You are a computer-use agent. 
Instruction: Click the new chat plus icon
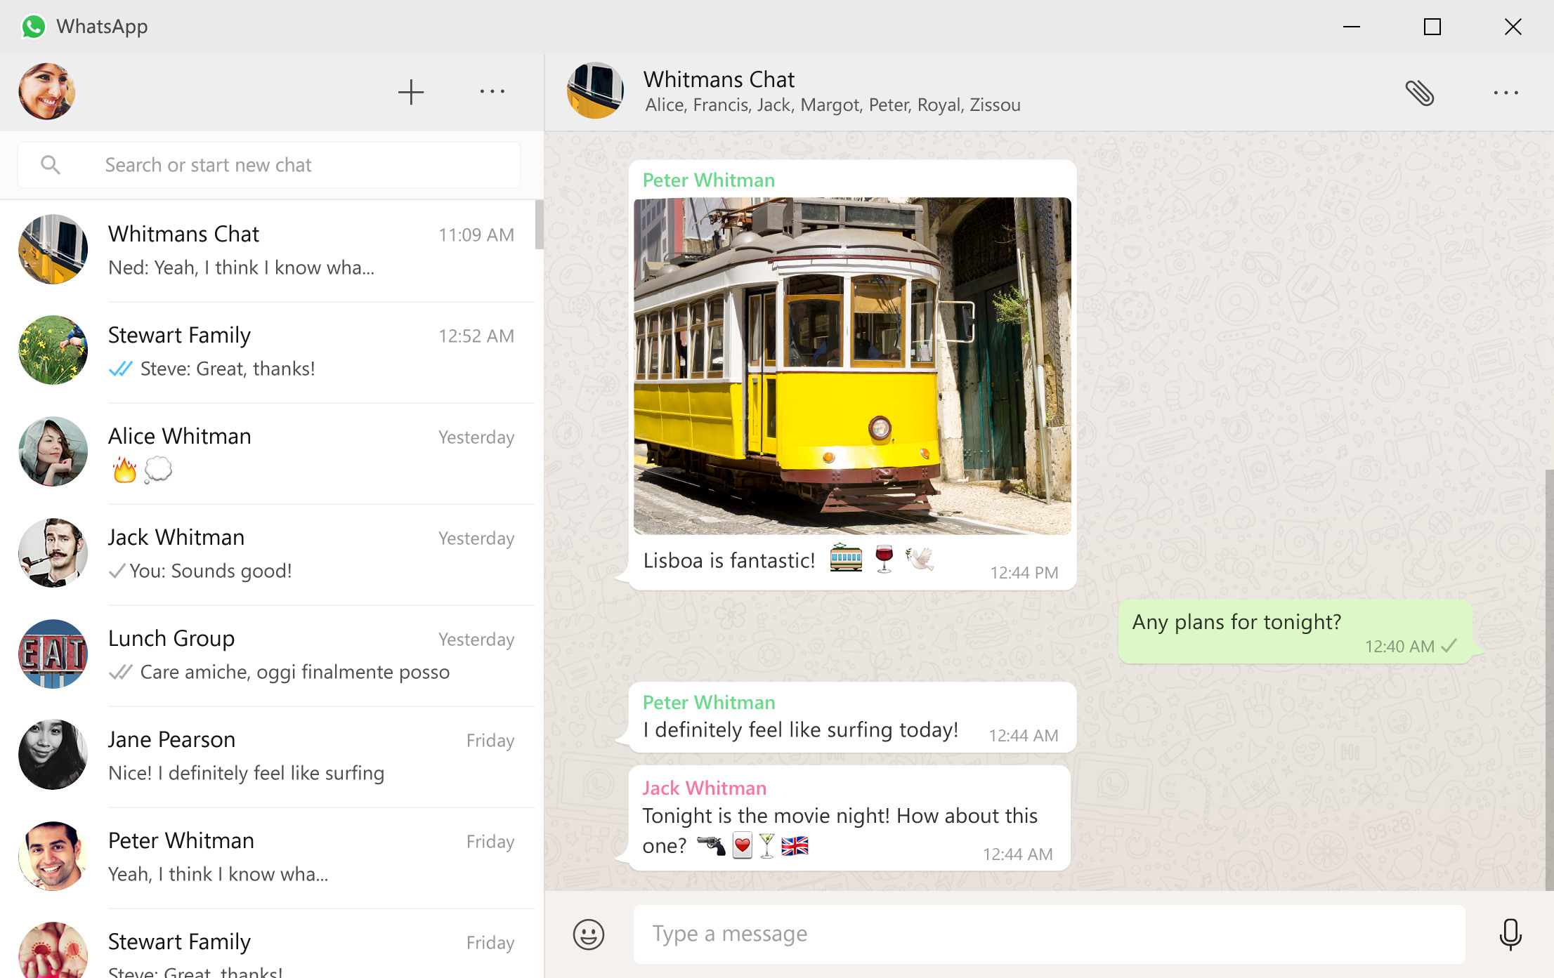[x=411, y=91]
